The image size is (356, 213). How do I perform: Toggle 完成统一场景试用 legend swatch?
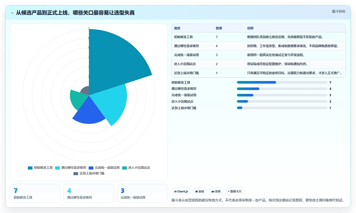91,168
